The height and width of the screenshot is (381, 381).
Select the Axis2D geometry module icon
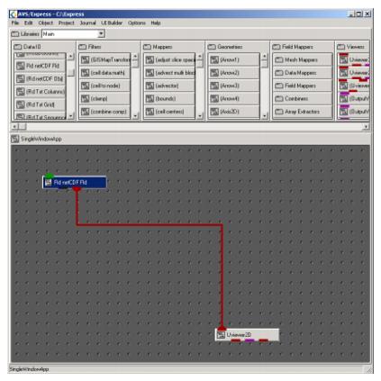click(214, 112)
